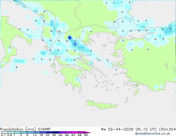The width and height of the screenshot is (176, 136).
Task: Click the above-50 mm legend arrow tip
Action: 88,132
